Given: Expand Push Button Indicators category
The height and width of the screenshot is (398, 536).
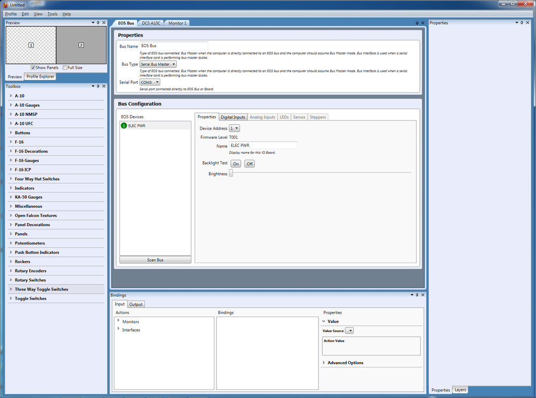Looking at the screenshot, I should click(x=11, y=252).
